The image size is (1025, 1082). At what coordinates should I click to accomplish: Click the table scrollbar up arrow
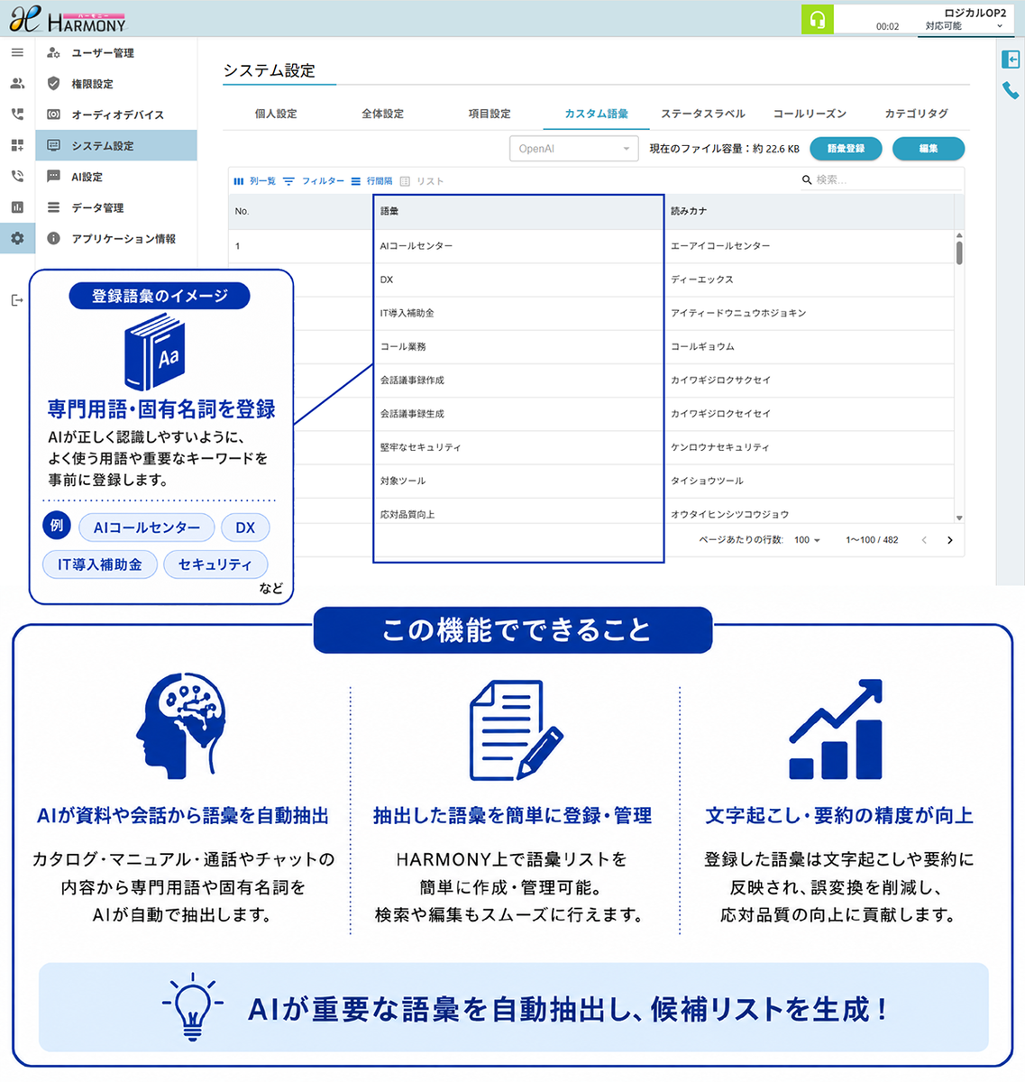(959, 234)
